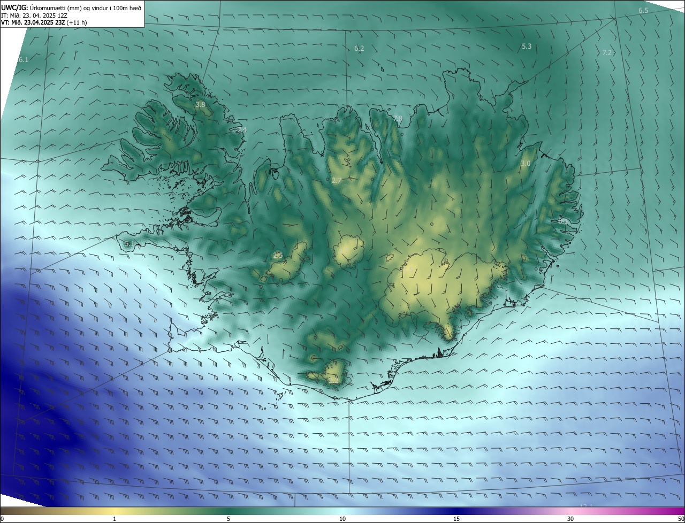Click the 6.5 value label on the map
Image resolution: width=685 pixels, height=523 pixels.
[x=643, y=11]
